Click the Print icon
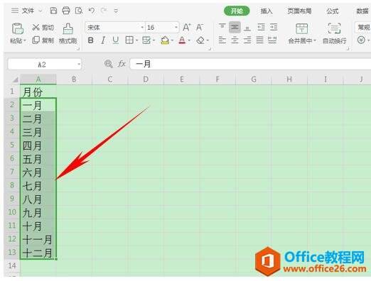This screenshot has height=281, width=371. point(66,11)
